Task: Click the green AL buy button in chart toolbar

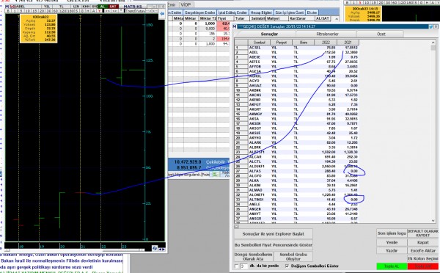Action: [103, 7]
